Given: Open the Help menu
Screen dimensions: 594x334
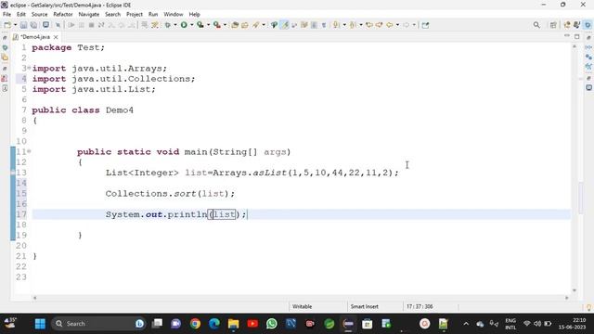Looking at the screenshot, I should click(x=194, y=15).
